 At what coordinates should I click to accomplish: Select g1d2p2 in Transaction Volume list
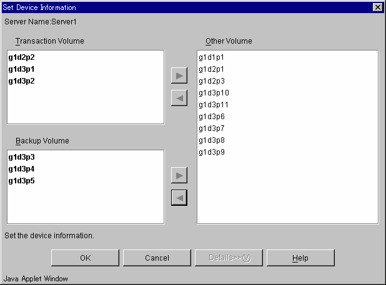click(x=22, y=57)
